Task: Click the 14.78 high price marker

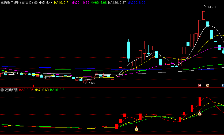Action: click(x=211, y=7)
